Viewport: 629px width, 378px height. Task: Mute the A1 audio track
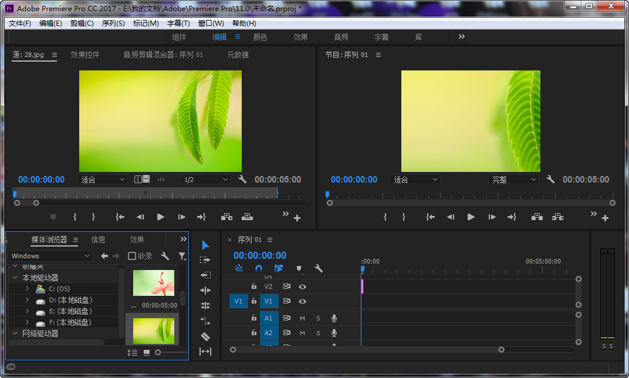click(x=302, y=318)
